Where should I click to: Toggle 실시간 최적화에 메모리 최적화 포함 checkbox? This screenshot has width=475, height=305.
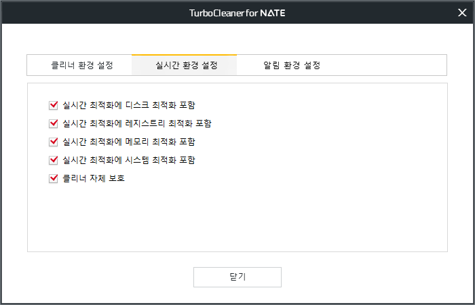coord(54,142)
